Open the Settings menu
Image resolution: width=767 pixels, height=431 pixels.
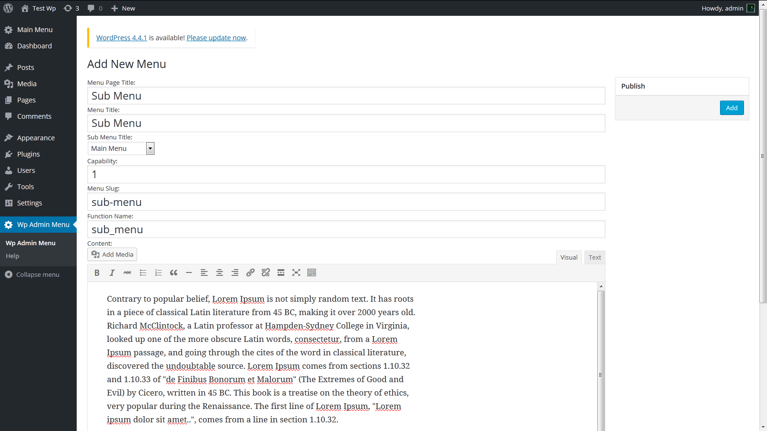[x=38, y=203]
